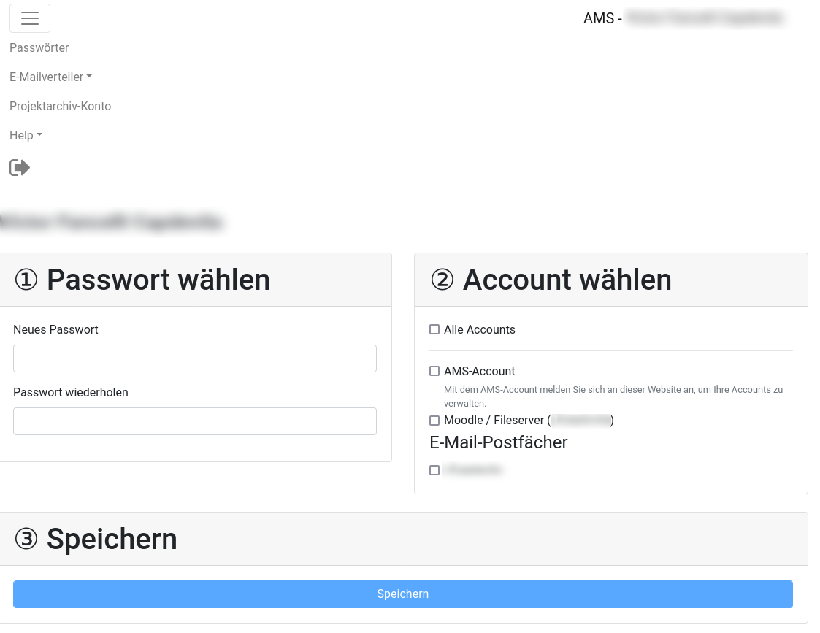The height and width of the screenshot is (633, 820).
Task: Click the circled 3 step icon
Action: [x=26, y=540]
